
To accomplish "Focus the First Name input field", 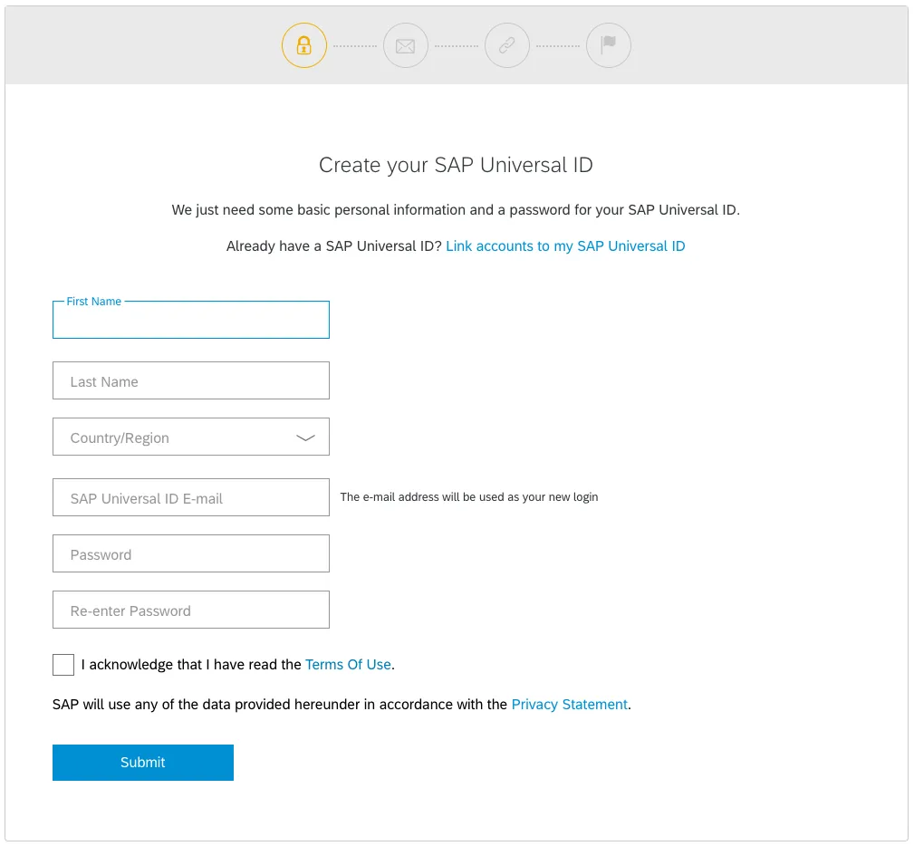I will click(x=191, y=323).
